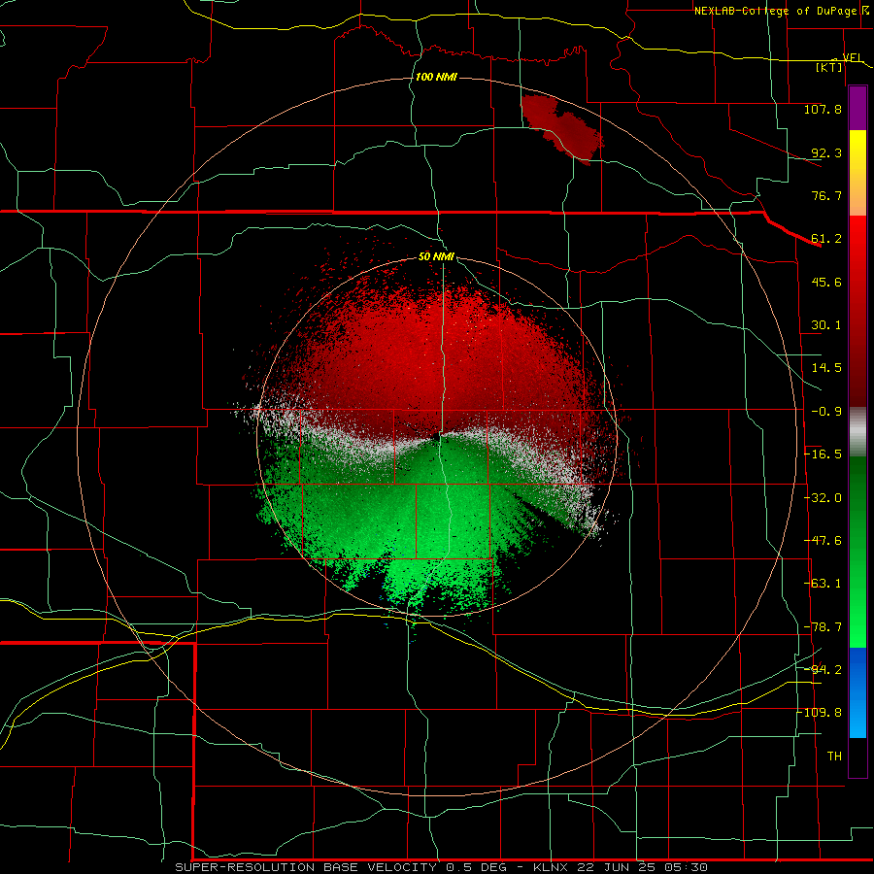The image size is (874, 874).
Task: Click the 61.2 value on the velocity scale
Action: pyautogui.click(x=826, y=239)
